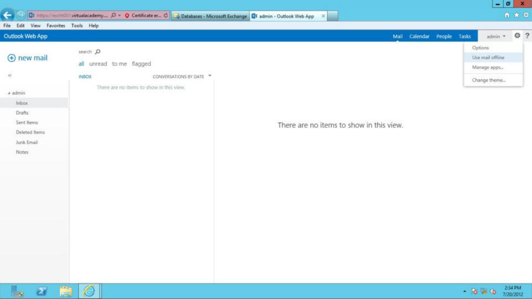Navigate to the Calendar view
This screenshot has height=299, width=532.
[x=419, y=36]
